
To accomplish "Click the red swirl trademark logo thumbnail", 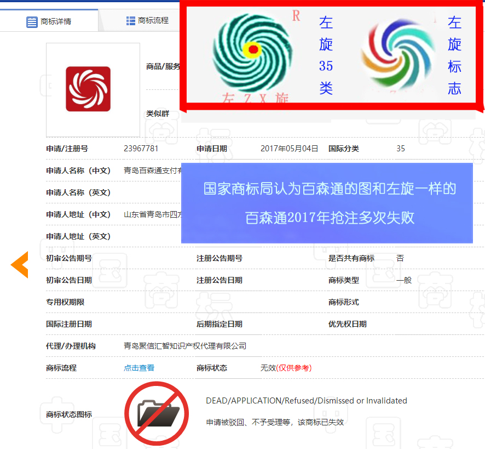I will click(x=88, y=89).
